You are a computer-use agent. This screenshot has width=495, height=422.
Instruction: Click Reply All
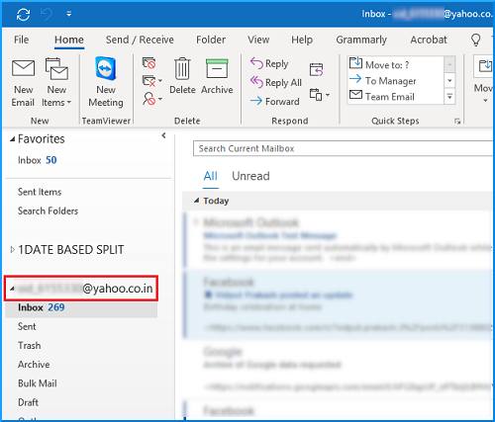tap(276, 82)
